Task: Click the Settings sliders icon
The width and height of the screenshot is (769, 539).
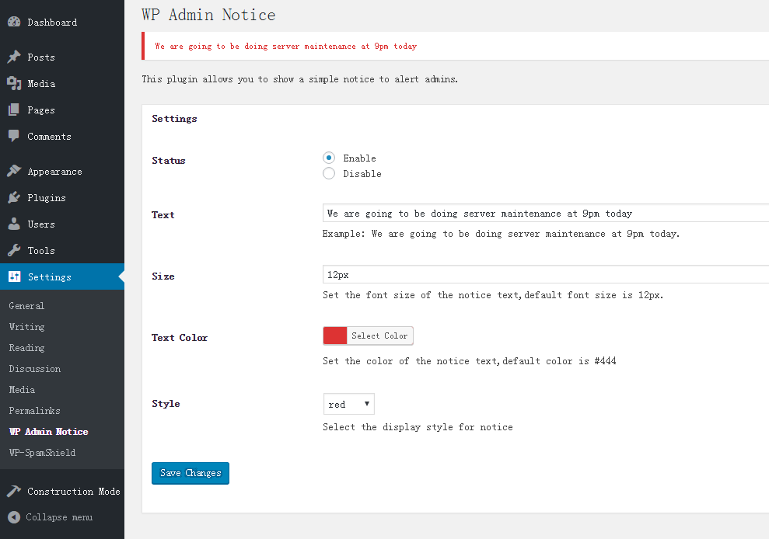Action: click(14, 276)
